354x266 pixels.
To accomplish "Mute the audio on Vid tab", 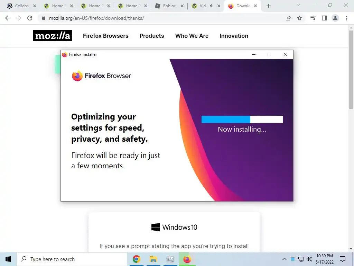I will [211, 6].
